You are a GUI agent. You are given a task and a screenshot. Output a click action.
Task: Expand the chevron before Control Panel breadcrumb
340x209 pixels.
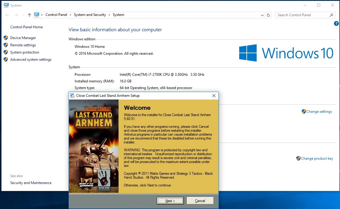[x=42, y=15]
